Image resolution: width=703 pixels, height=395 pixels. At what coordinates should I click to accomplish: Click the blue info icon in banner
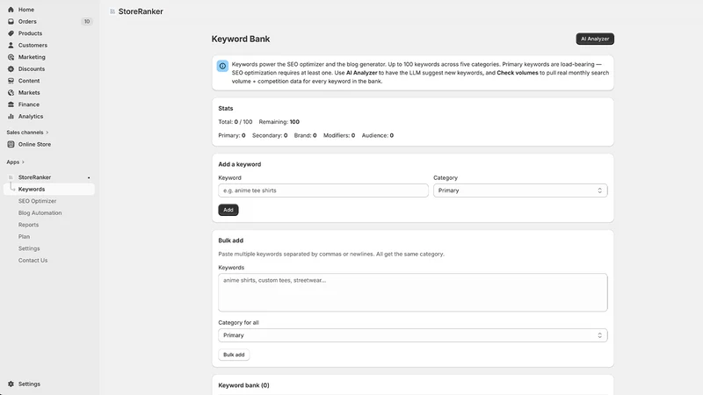point(222,66)
